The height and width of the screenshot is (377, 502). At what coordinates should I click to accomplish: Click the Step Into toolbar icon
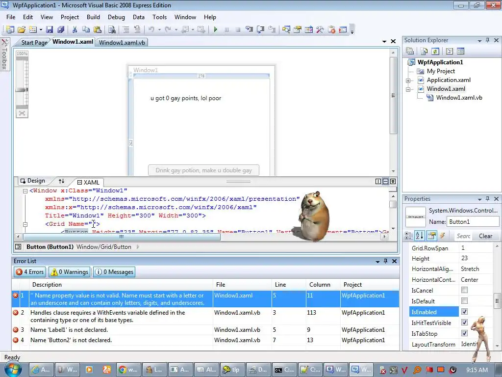[249, 29]
